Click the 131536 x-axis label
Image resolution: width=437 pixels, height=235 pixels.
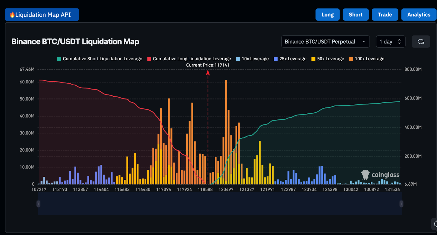(392, 189)
